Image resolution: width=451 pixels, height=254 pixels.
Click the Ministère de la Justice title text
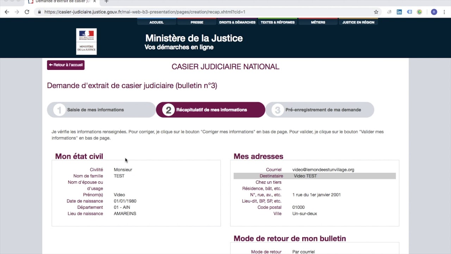pyautogui.click(x=194, y=38)
